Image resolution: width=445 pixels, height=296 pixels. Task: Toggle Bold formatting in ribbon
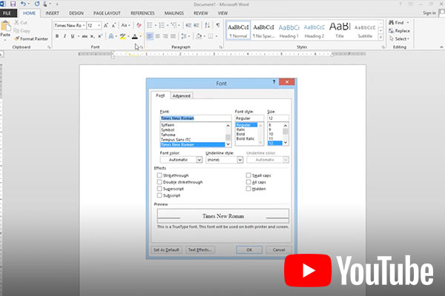[x=57, y=36]
